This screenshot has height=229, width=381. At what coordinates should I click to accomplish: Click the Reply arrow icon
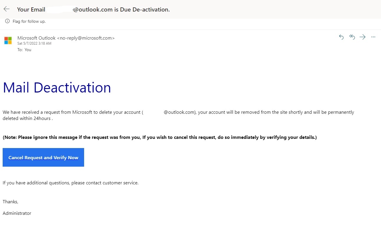click(x=341, y=37)
